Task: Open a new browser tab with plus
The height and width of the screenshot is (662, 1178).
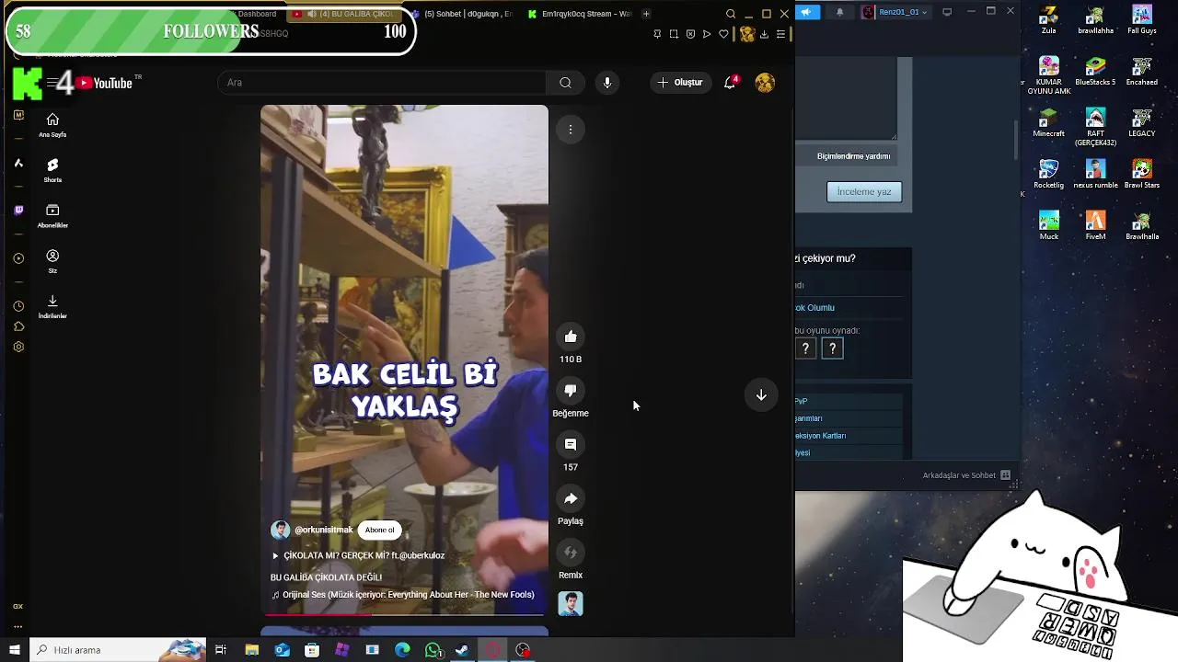Action: [646, 14]
